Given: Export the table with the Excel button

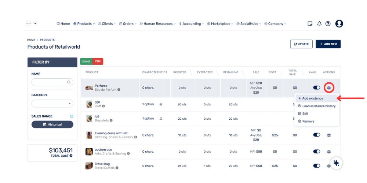Looking at the screenshot, I should click(x=86, y=61).
